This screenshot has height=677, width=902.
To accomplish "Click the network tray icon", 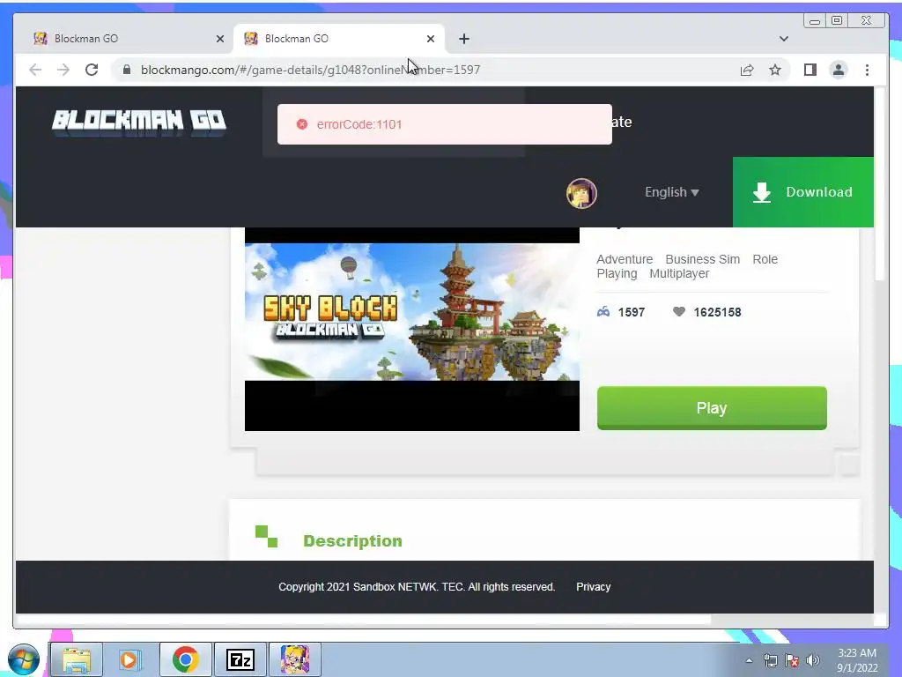I will point(770,660).
